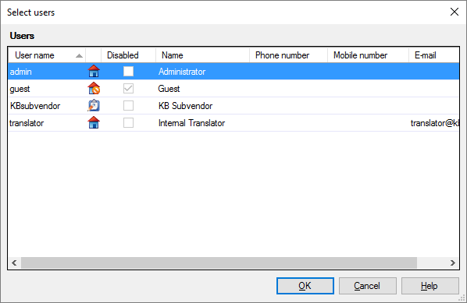Click the KBsubvendor user icon
The height and width of the screenshot is (303, 467).
[x=94, y=105]
